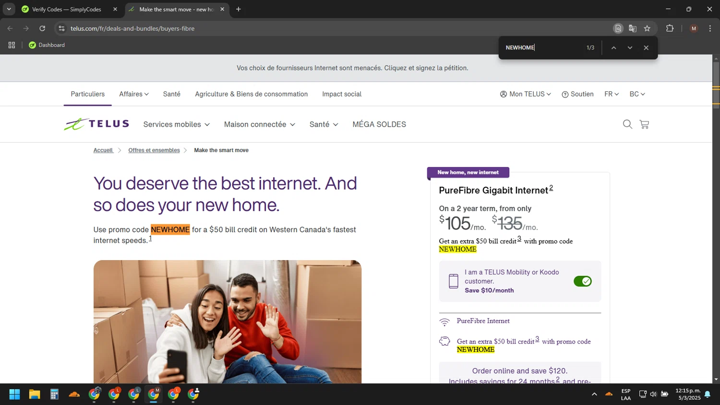The height and width of the screenshot is (405, 720).
Task: Open the FR language dropdown
Action: tap(611, 94)
